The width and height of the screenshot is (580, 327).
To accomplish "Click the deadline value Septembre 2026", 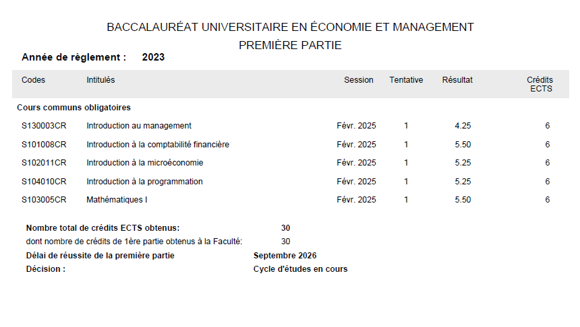I will coord(285,256).
